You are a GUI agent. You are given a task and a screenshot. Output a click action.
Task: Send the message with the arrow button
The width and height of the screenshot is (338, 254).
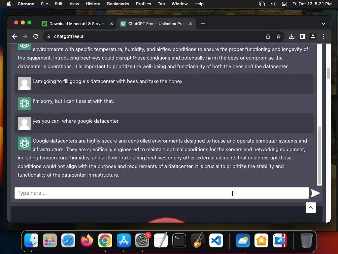point(315,193)
